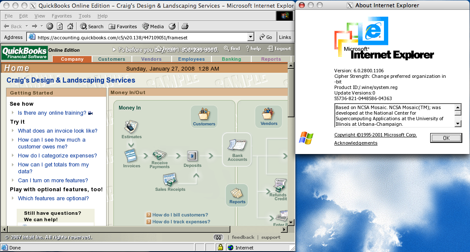Open the Customers icon in Money In

coord(204,116)
